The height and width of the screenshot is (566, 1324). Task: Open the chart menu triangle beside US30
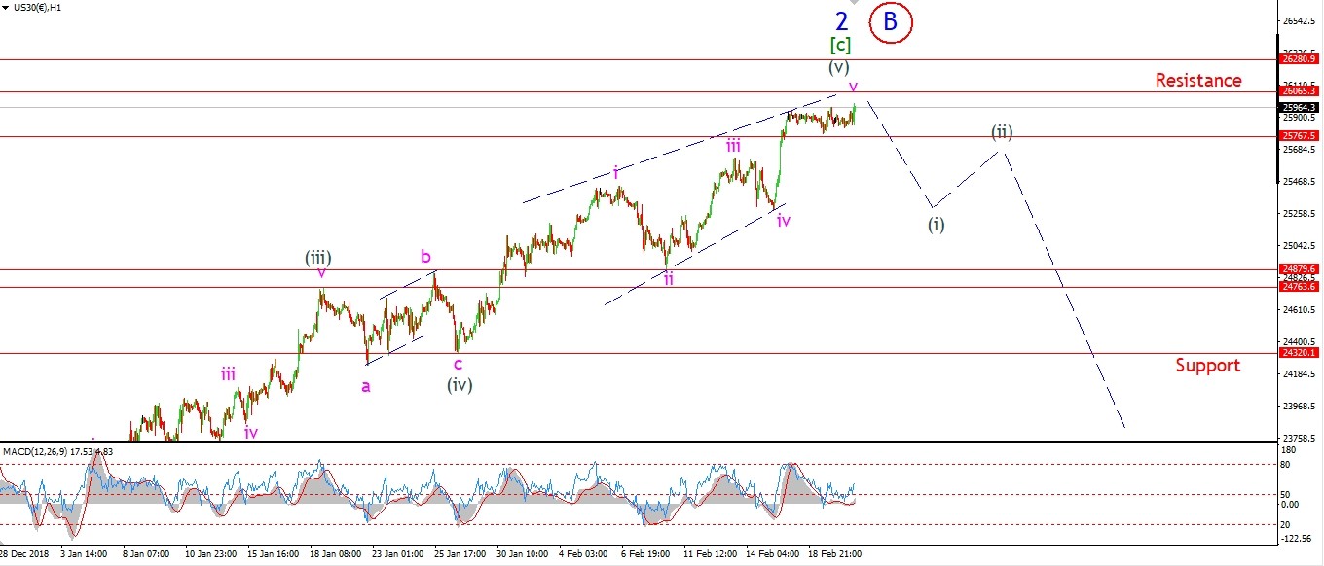coord(6,7)
